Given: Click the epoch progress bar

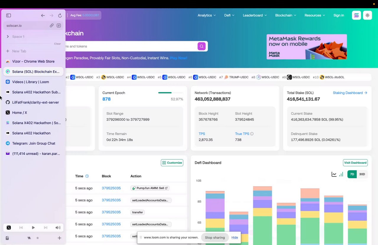Looking at the screenshot, I should click(x=171, y=93).
